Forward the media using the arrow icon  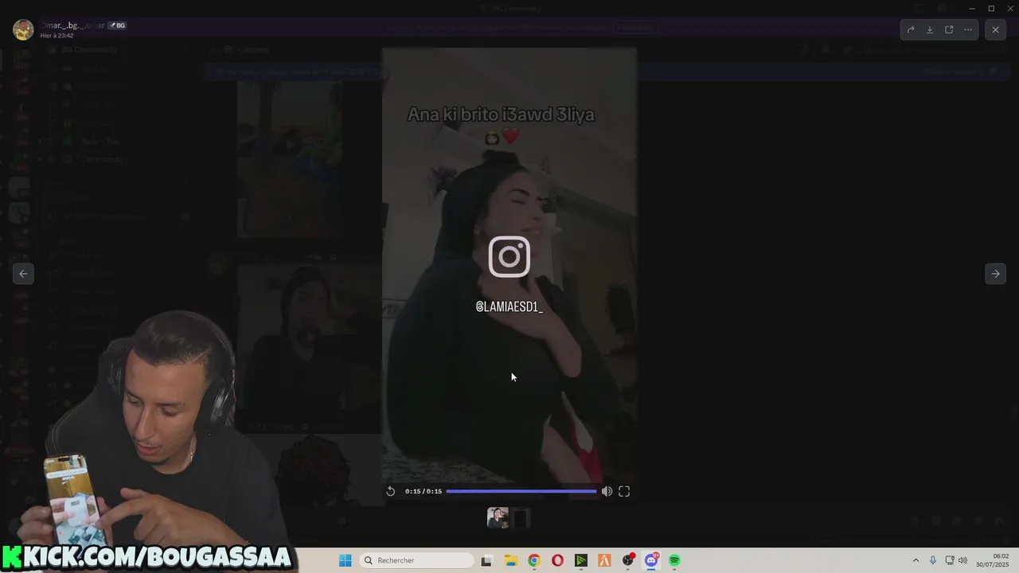pyautogui.click(x=911, y=29)
